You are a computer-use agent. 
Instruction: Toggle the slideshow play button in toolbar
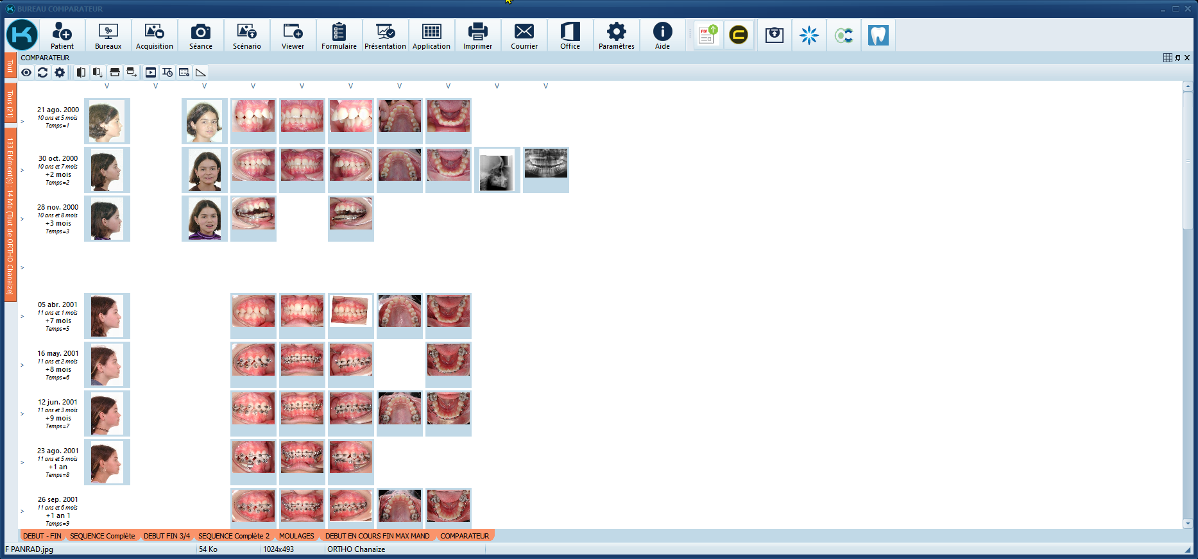[x=151, y=72]
